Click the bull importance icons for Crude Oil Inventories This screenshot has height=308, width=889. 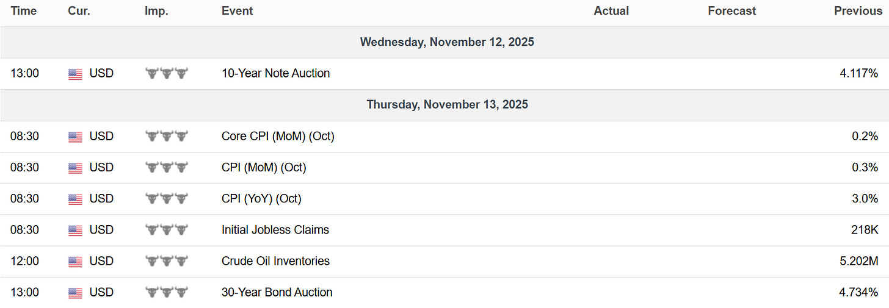166,261
